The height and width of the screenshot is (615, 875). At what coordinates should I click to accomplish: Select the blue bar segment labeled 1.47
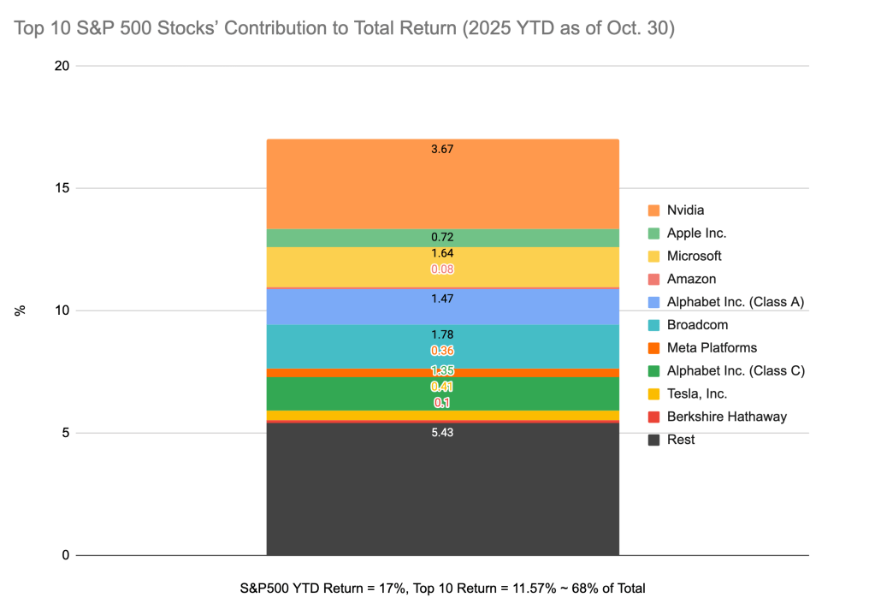pos(442,306)
